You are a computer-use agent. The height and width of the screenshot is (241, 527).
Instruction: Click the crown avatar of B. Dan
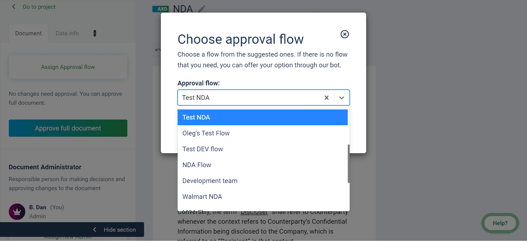[x=17, y=212]
